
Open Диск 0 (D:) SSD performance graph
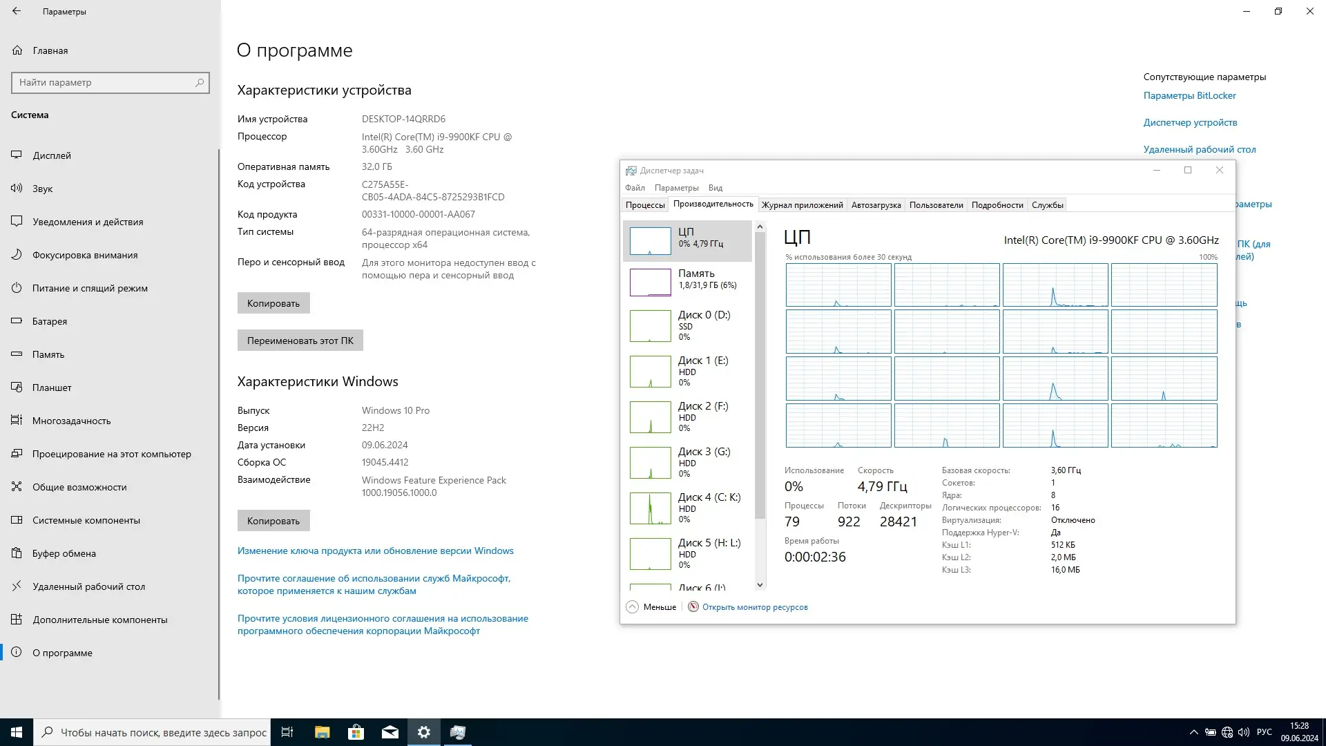pos(687,325)
